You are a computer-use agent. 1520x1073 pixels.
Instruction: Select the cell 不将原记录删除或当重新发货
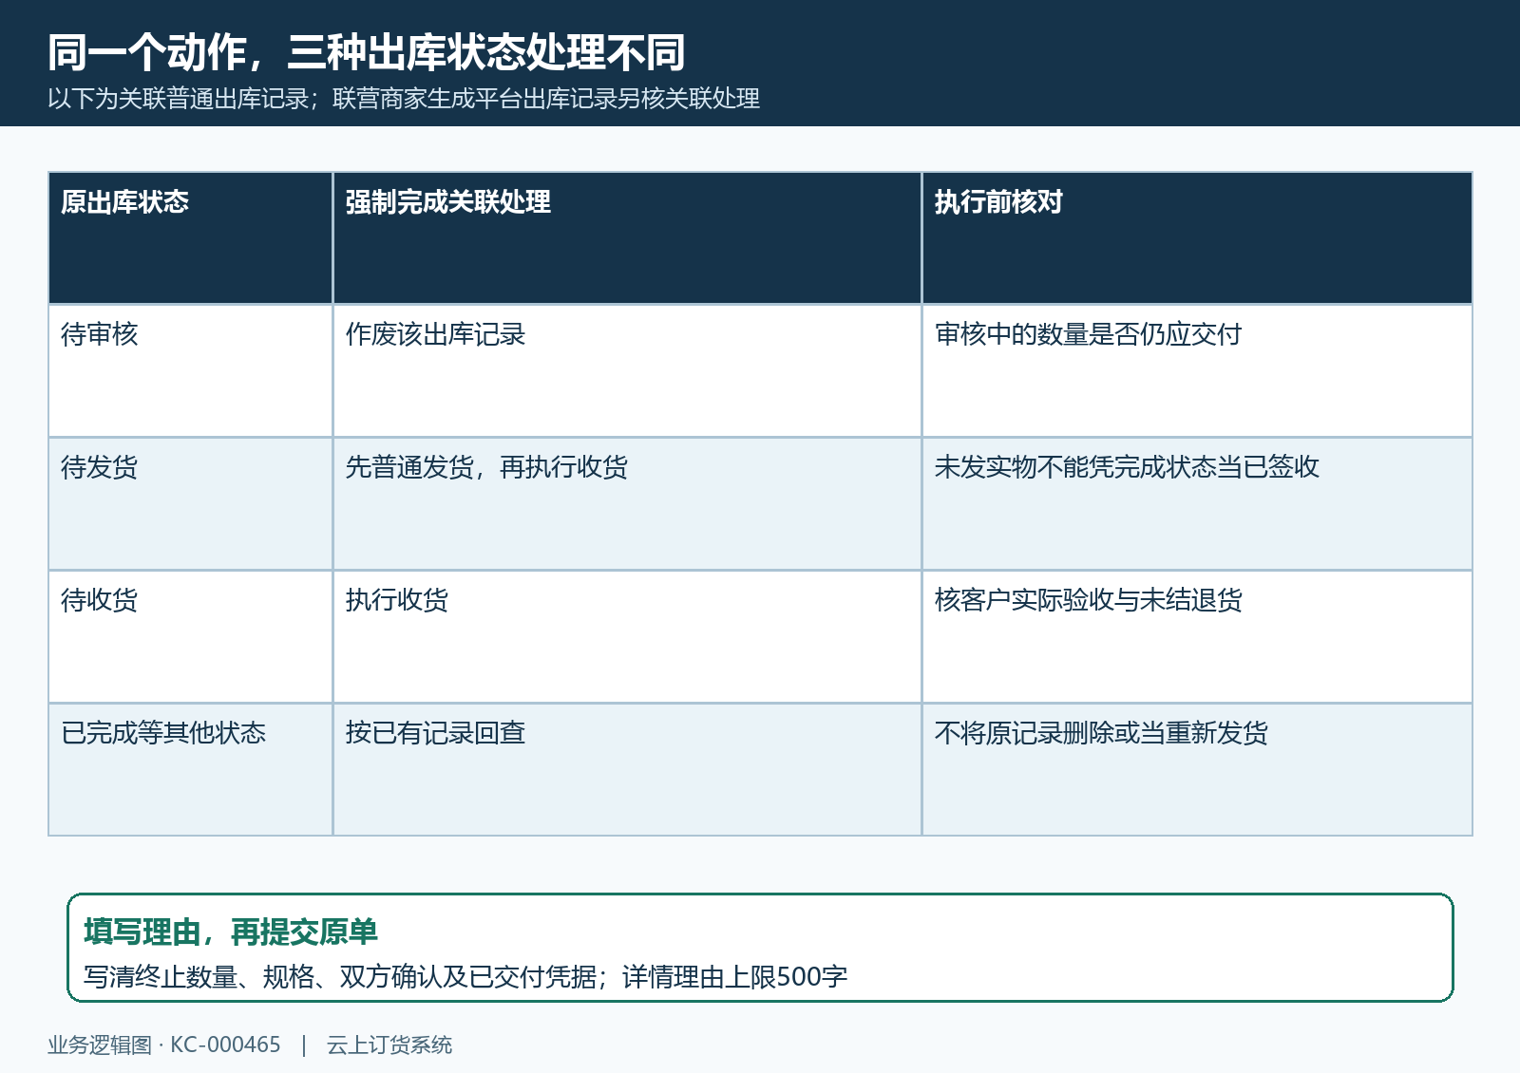point(1197,770)
